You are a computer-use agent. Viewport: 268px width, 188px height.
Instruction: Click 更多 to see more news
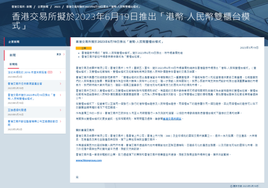59,54
